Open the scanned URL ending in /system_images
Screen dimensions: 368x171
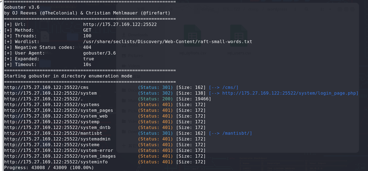coord(60,156)
